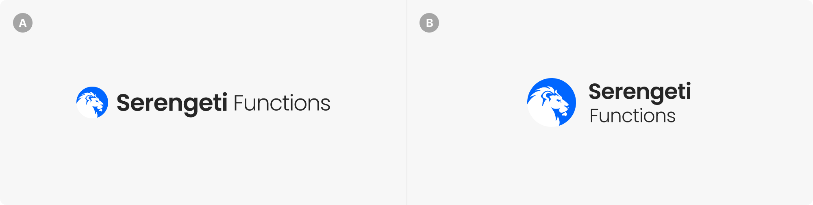Click light "Functions" text in stacked logo B
813x205 pixels.
pos(633,116)
